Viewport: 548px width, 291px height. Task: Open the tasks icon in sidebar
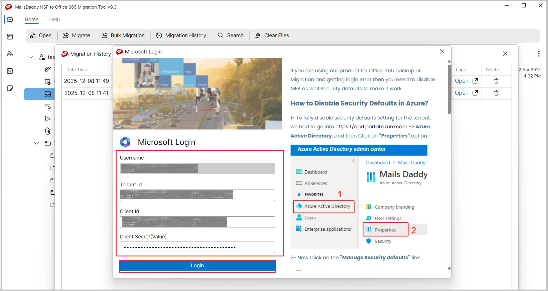pyautogui.click(x=10, y=71)
